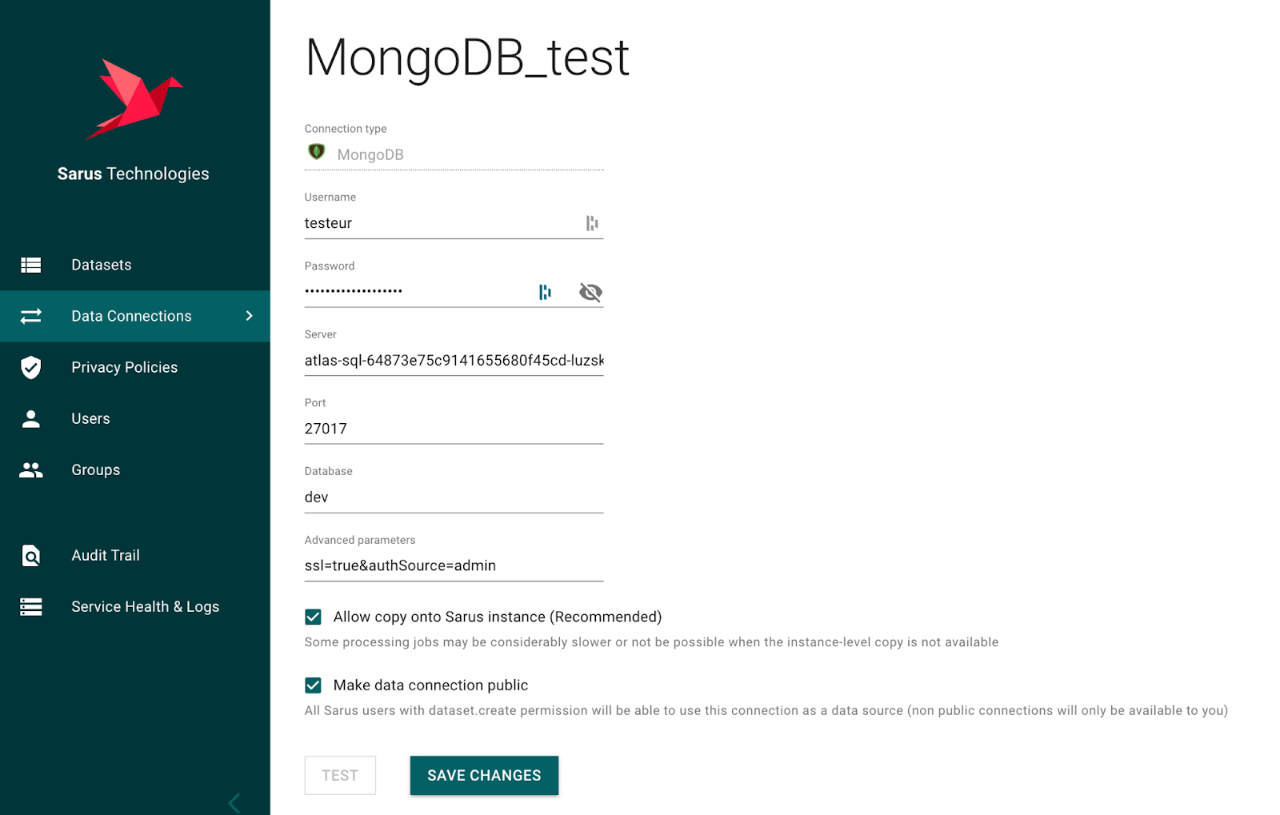This screenshot has width=1280, height=815.
Task: Click the Privacy Policies shield icon
Action: (31, 367)
